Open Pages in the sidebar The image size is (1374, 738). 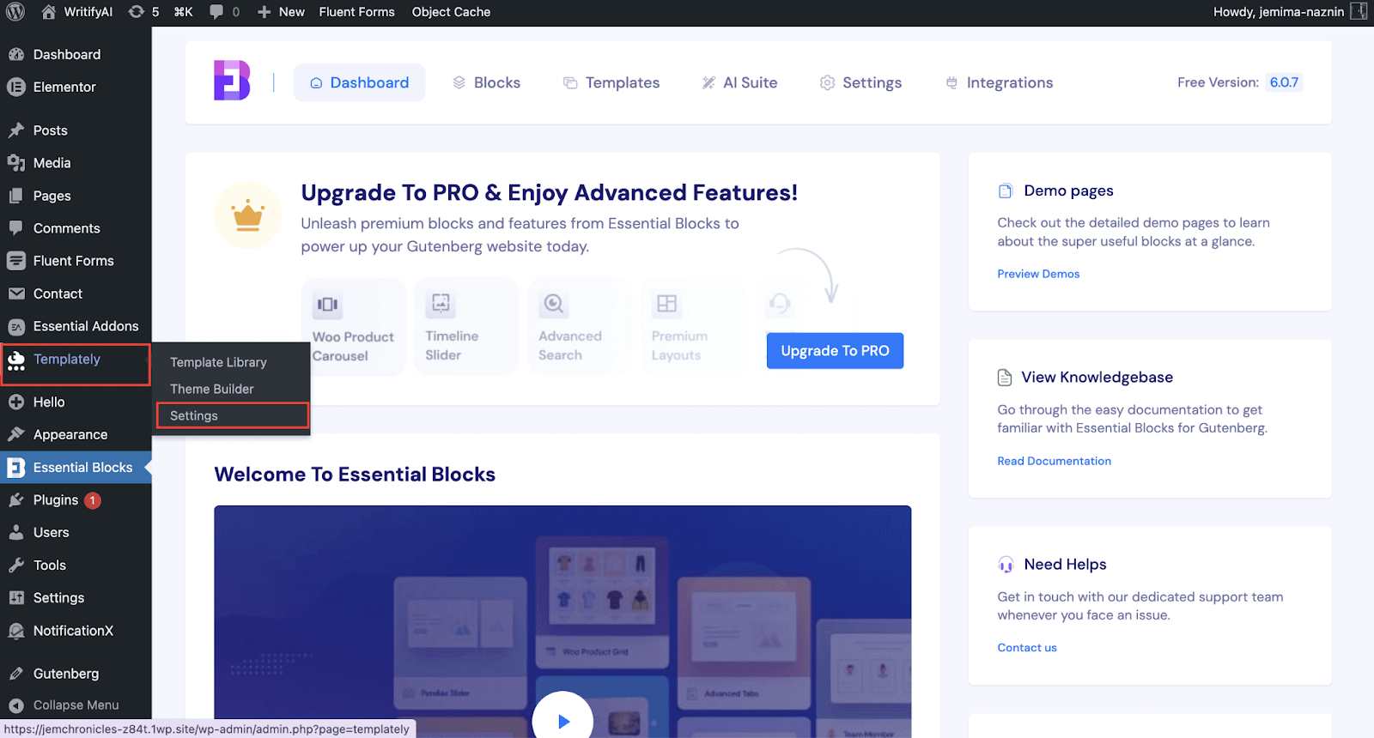[x=76, y=196]
